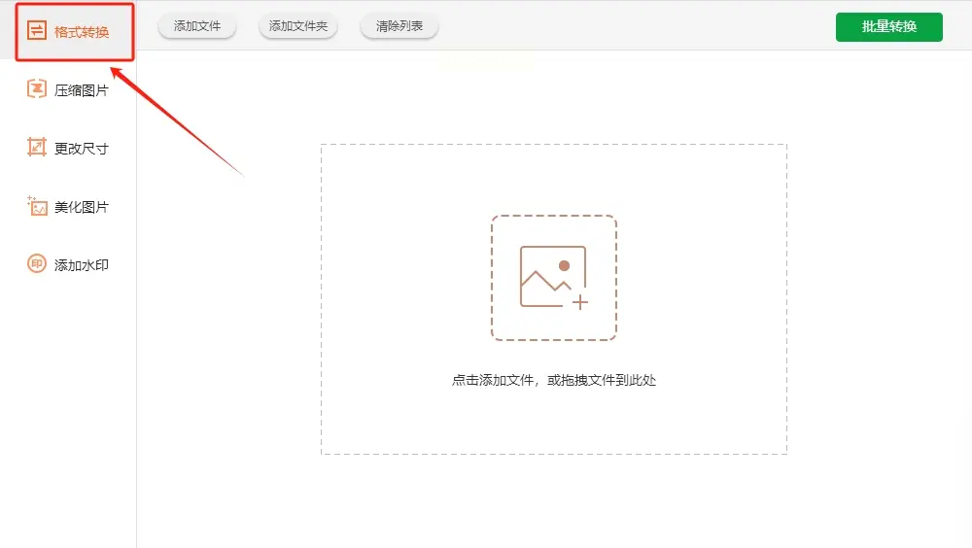The height and width of the screenshot is (548, 972).
Task: Click the 美化图片 beautify icon
Action: pos(37,205)
